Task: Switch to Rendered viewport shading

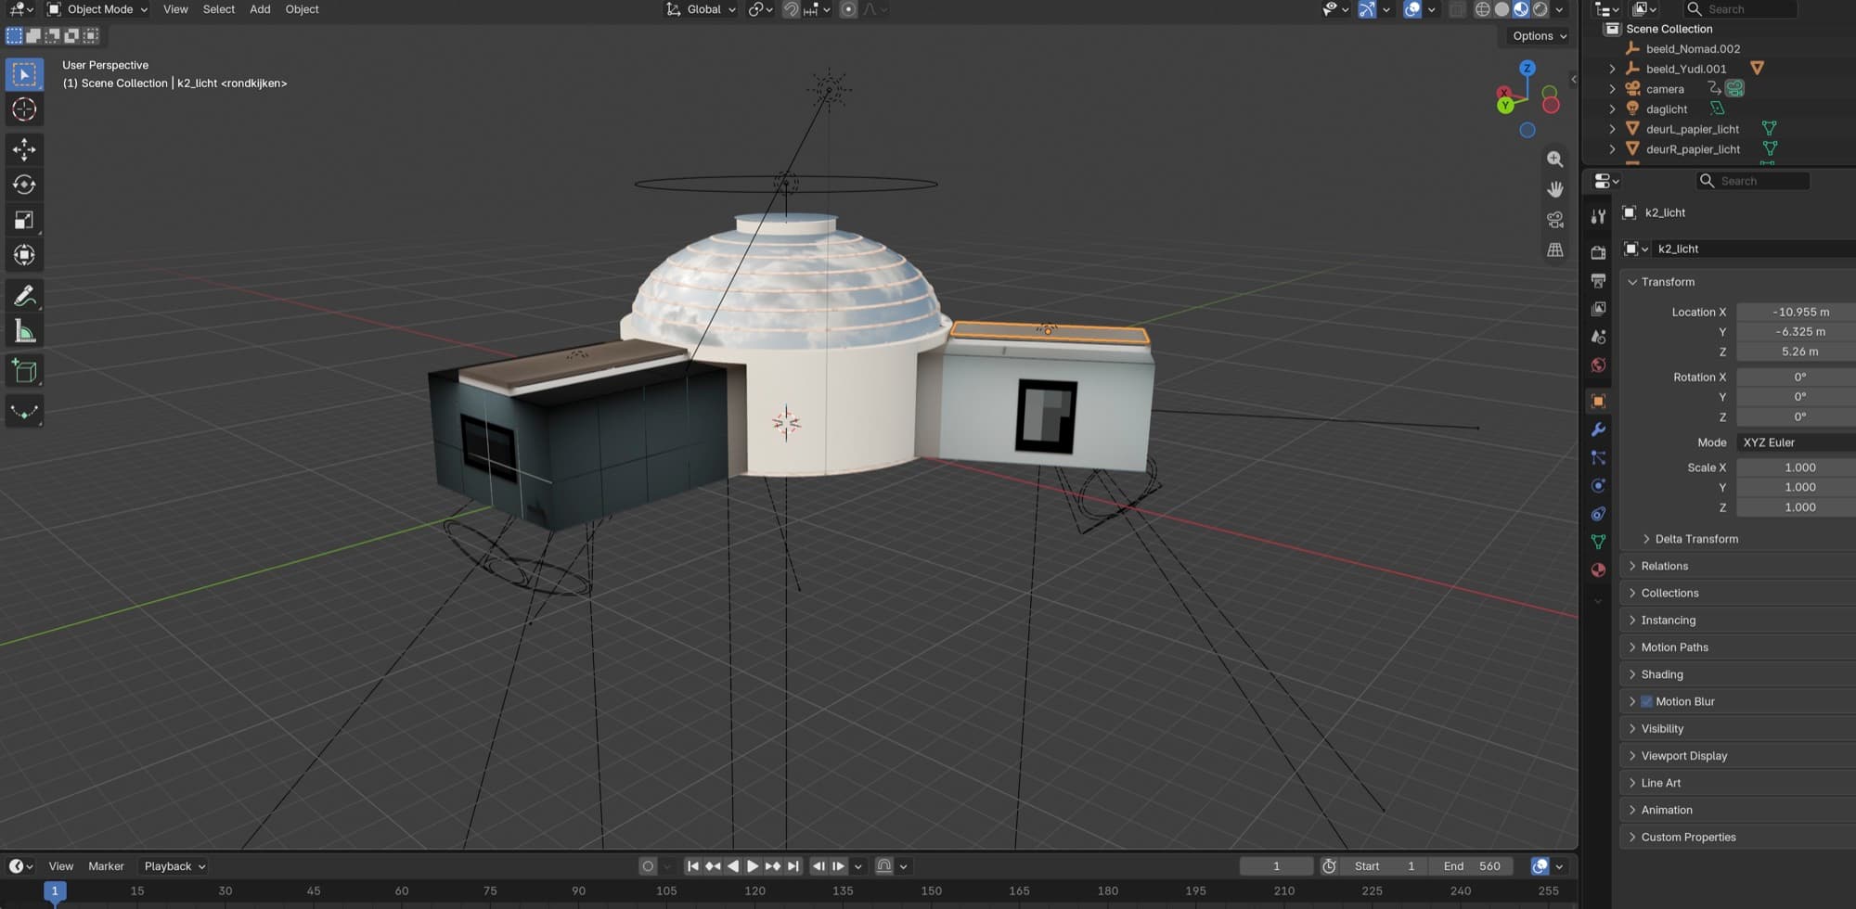Action: click(1540, 9)
